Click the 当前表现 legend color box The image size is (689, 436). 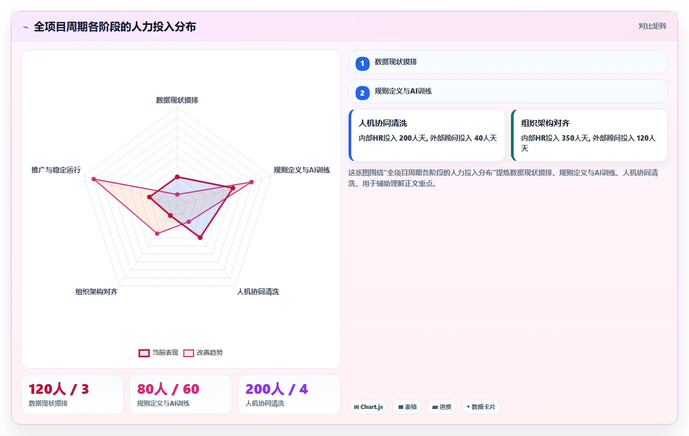[144, 353]
